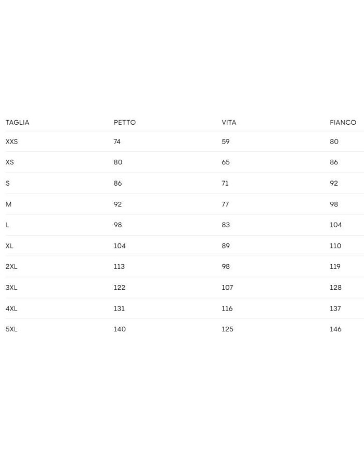364x452 pixels.
Task: Click the TAGLIA column header
Action: pyautogui.click(x=17, y=123)
